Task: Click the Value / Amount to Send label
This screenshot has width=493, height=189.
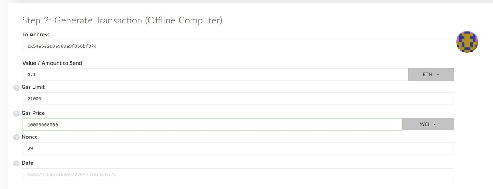Action: (52, 63)
